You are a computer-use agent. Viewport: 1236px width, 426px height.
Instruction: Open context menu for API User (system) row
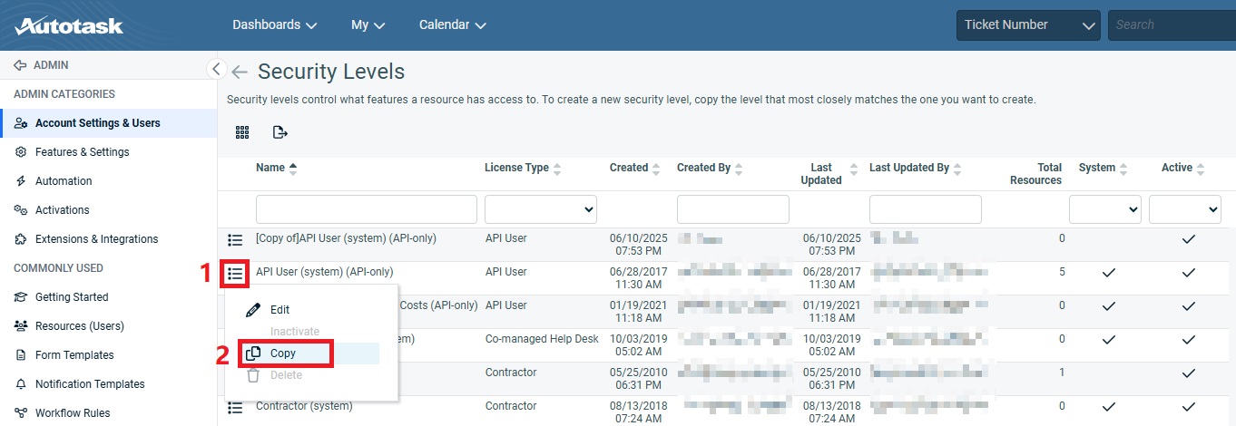[x=235, y=272]
